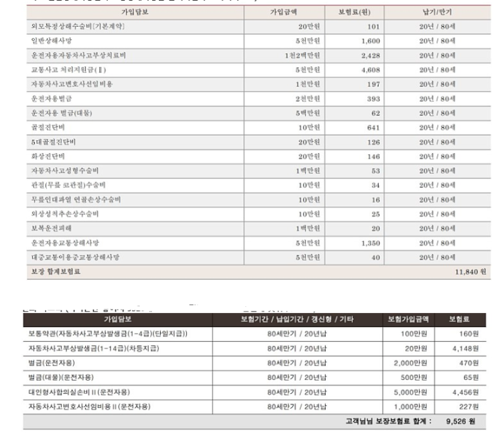Screen dimensions: 498x434
Task: Select the 4,456원 premium
Action: point(466,392)
